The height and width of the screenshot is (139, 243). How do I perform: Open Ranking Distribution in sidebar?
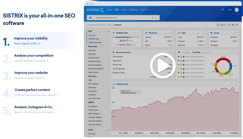(96, 69)
